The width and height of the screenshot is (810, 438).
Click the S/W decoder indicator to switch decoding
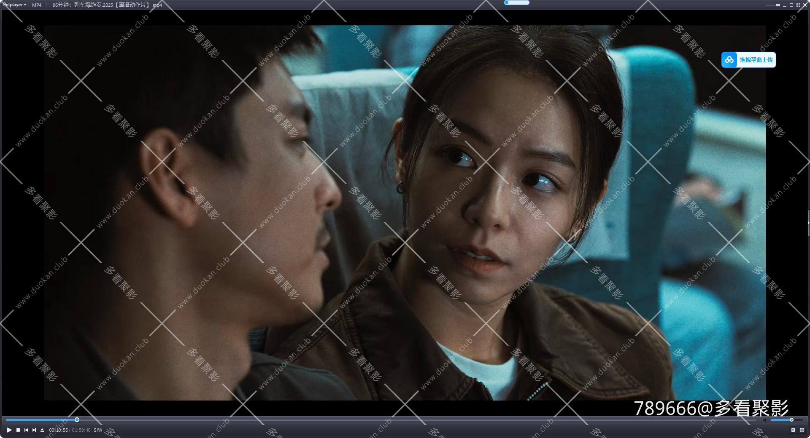98,430
